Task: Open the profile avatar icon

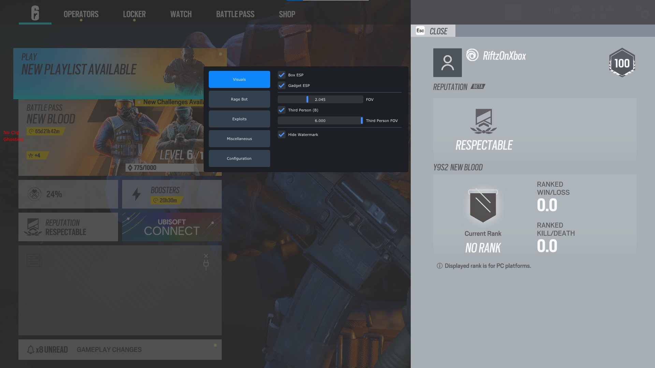Action: (447, 63)
